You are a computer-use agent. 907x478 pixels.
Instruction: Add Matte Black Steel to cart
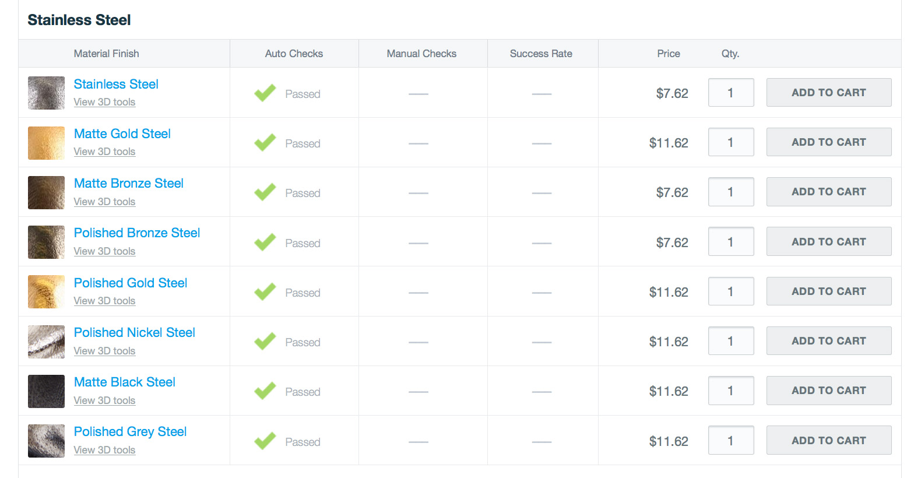point(829,391)
